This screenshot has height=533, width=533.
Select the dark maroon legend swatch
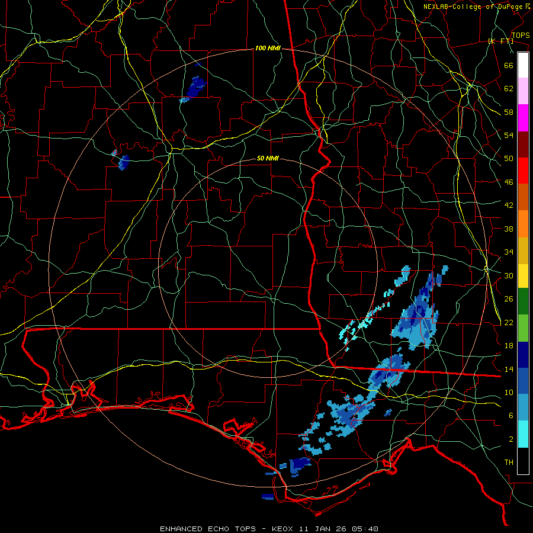point(523,144)
